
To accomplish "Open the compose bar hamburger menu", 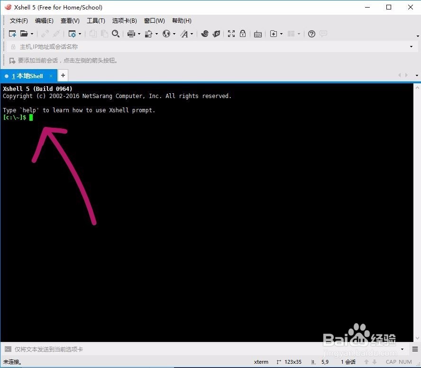I will [415, 349].
